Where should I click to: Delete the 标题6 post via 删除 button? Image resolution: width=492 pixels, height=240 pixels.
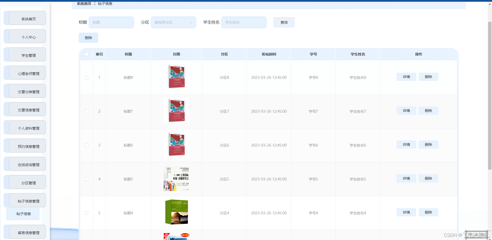[428, 145]
